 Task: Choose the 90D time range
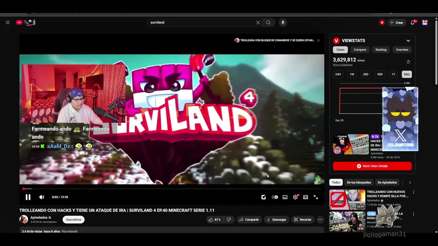tap(380, 74)
